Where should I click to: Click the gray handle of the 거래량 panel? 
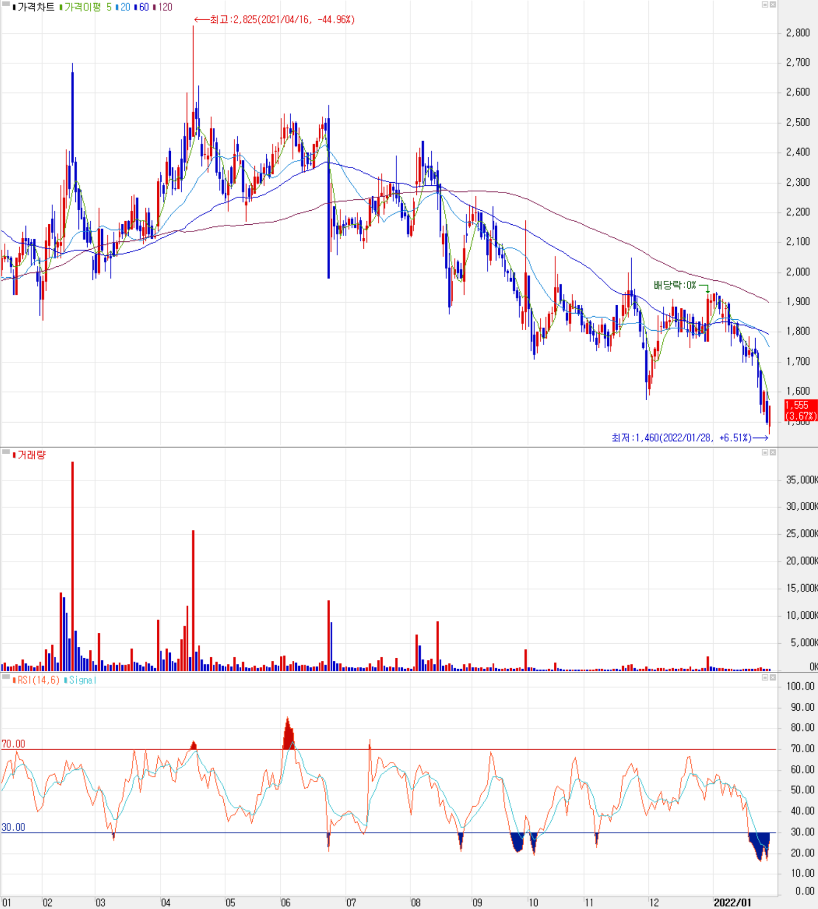pos(6,452)
